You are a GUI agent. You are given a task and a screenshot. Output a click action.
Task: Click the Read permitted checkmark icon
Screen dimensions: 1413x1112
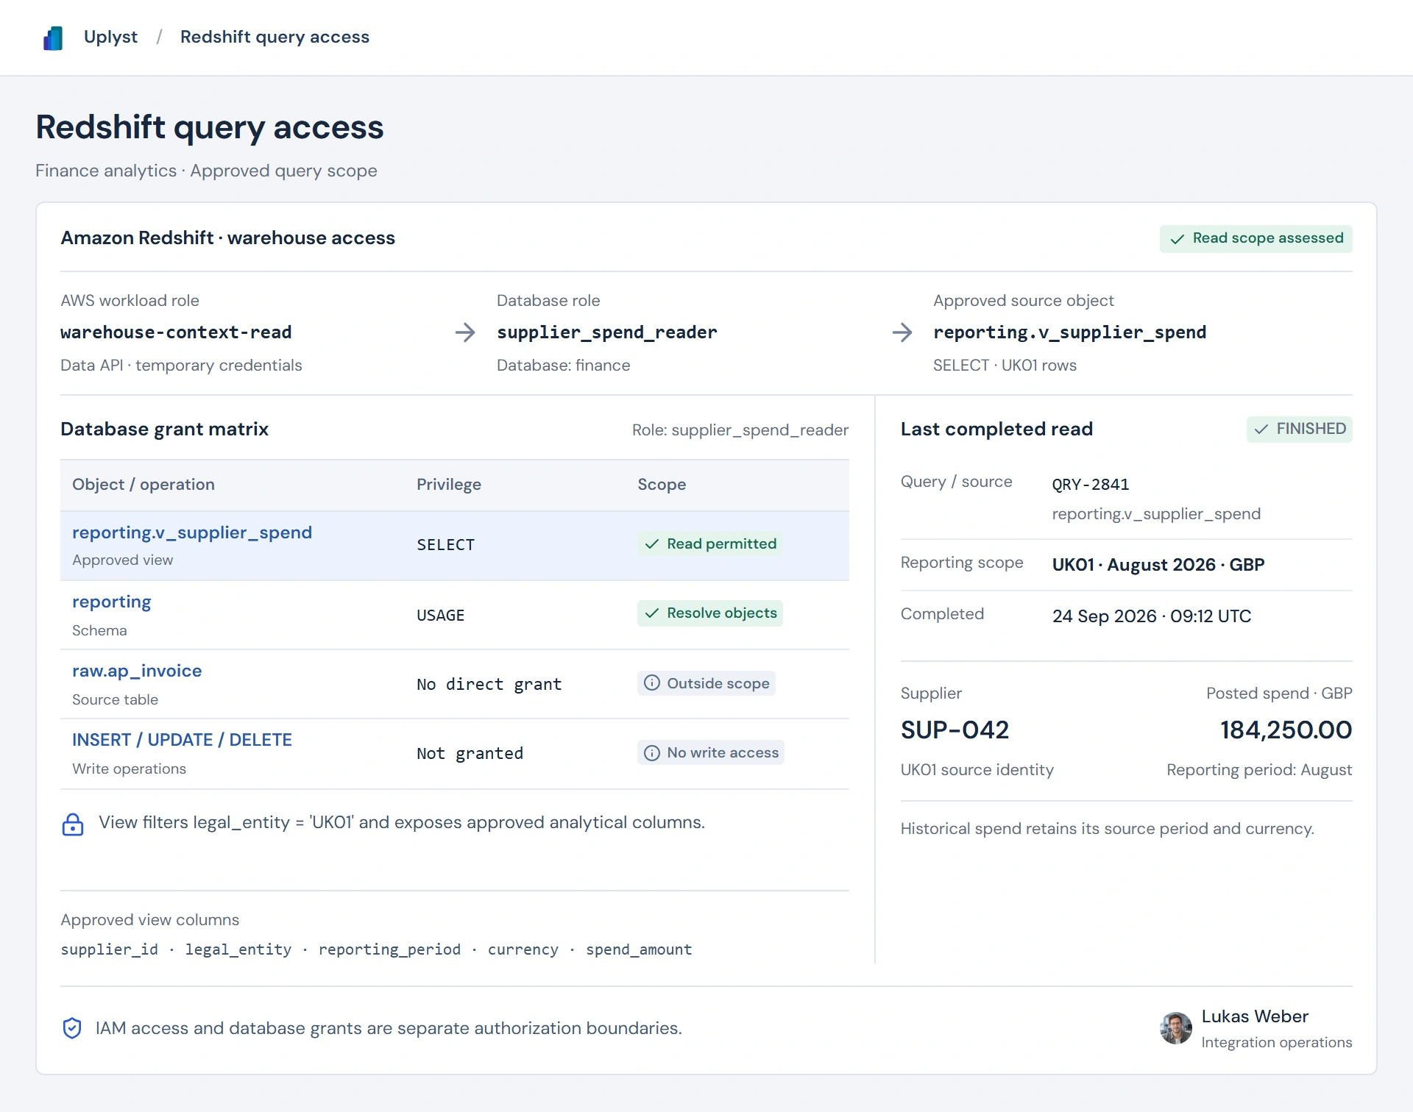click(x=652, y=544)
